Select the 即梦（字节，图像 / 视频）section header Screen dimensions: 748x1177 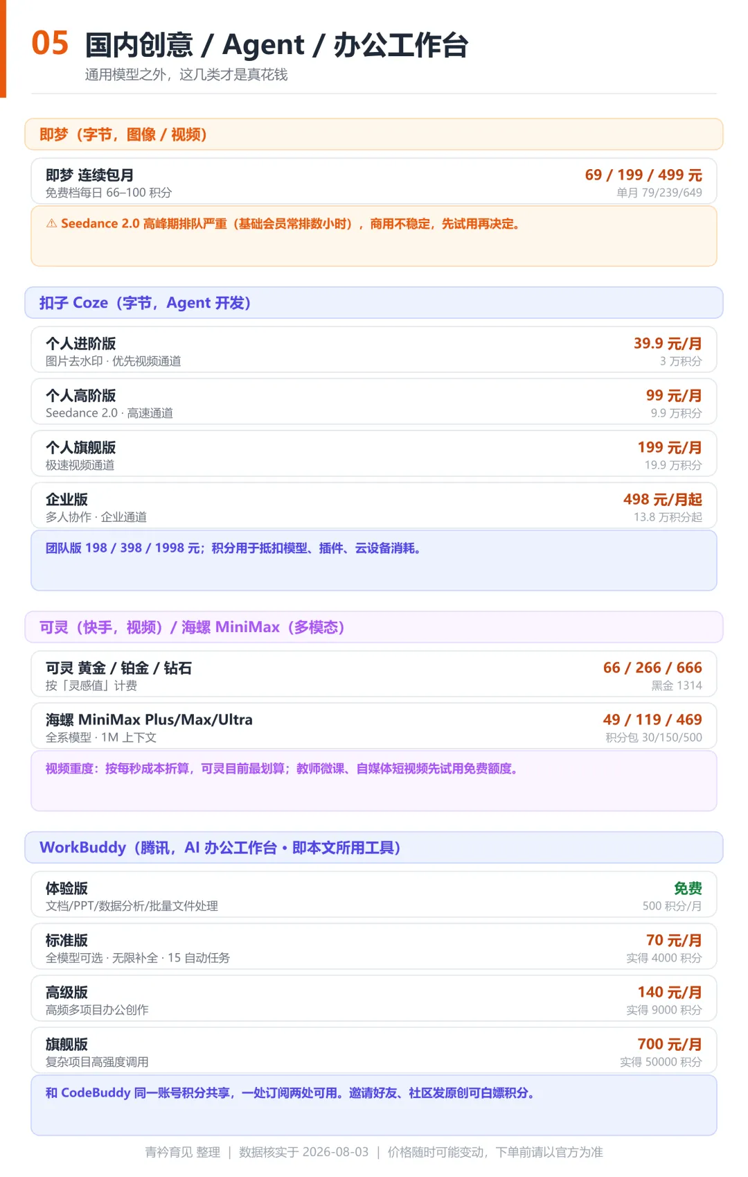click(x=374, y=134)
